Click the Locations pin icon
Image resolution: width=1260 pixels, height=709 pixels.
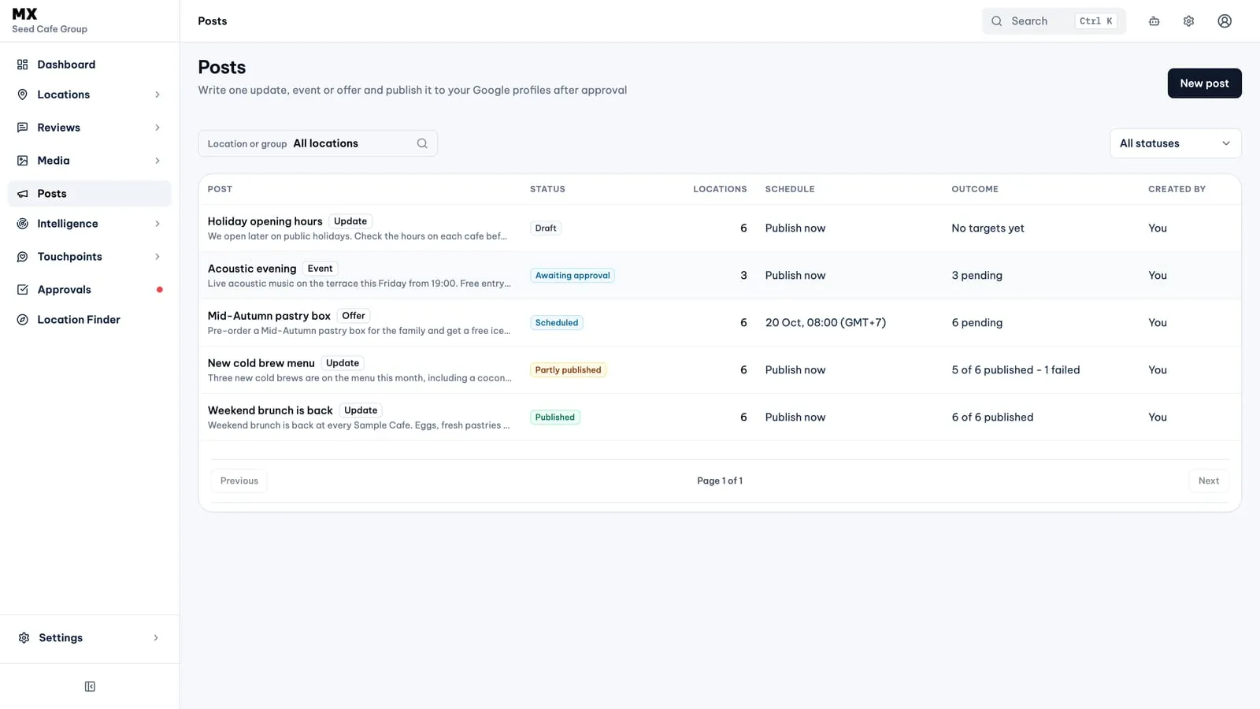pos(22,95)
